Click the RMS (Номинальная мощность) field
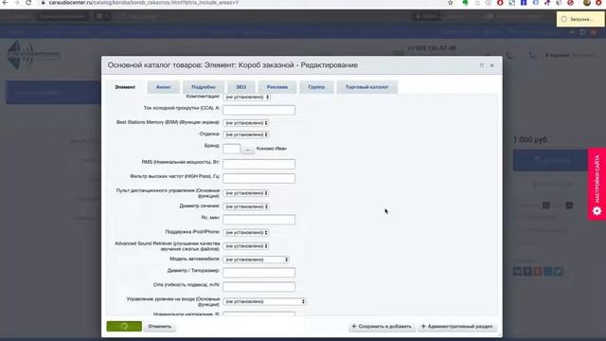This screenshot has width=606, height=341. click(x=258, y=164)
